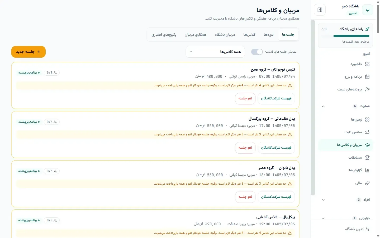This screenshot has height=238, width=380.
Task: Click the پدل بانوان — گروه عصر title
Action: [x=277, y=168]
